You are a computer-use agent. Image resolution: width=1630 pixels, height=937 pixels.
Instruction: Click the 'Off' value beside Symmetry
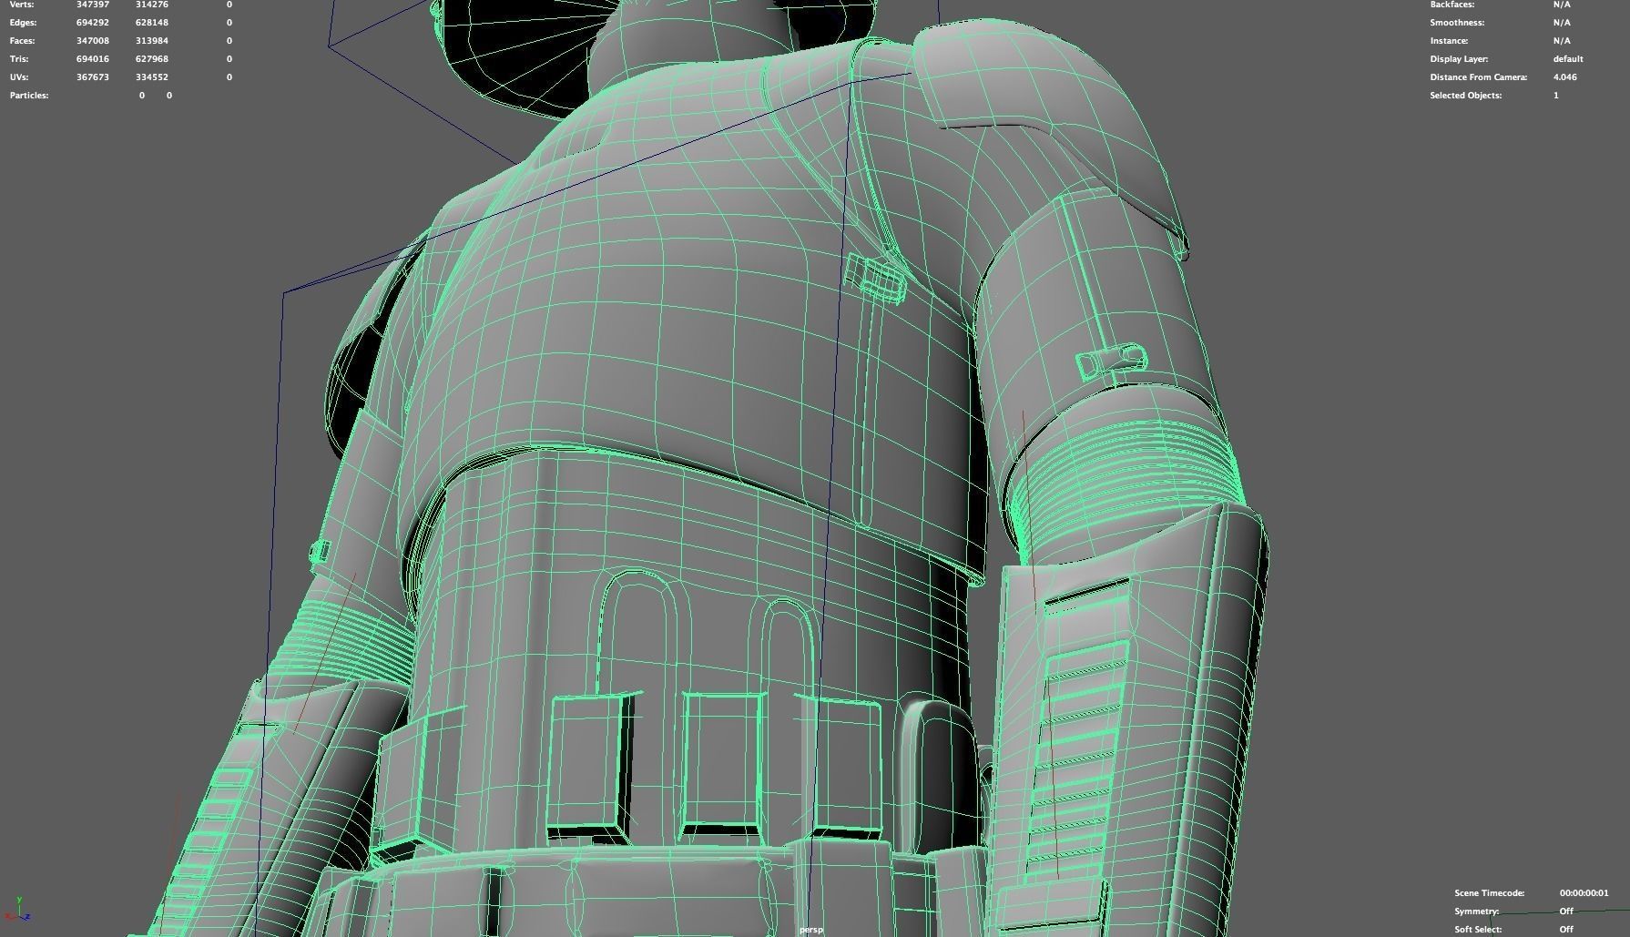coord(1566,912)
